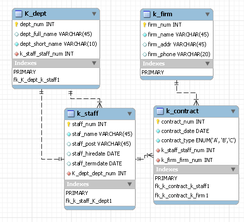Select the k_contract table title
The image size is (244, 222).
[182, 111]
